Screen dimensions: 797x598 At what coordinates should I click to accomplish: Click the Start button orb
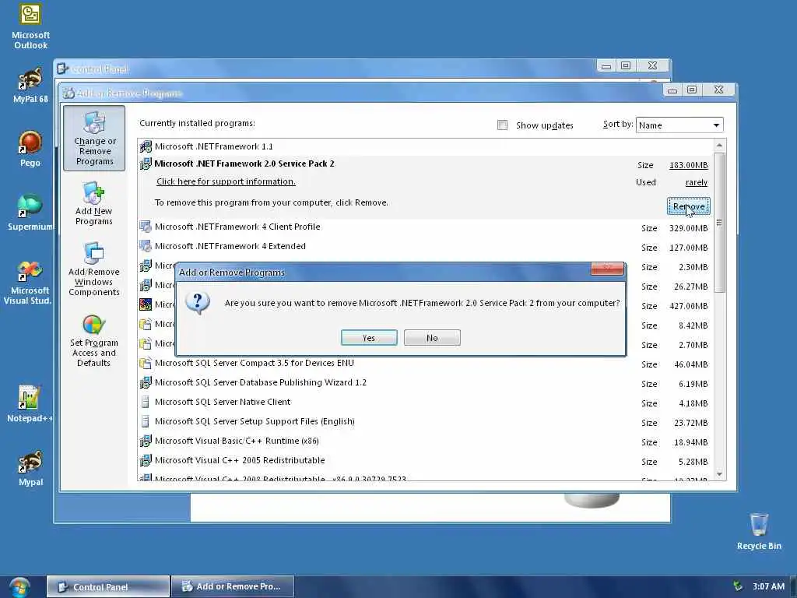click(19, 587)
